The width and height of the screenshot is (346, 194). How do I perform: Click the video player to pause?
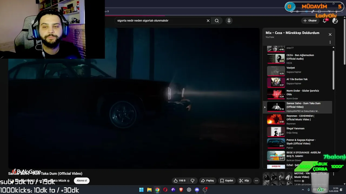pyautogui.click(x=134, y=98)
